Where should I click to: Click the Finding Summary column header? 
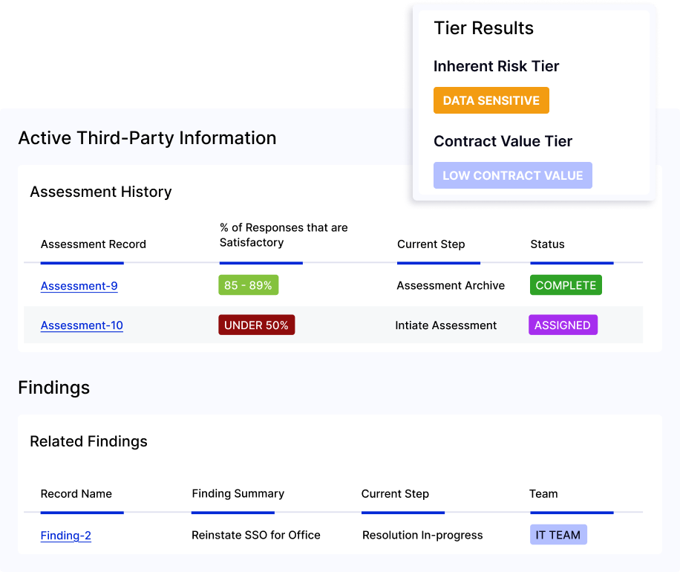point(238,494)
